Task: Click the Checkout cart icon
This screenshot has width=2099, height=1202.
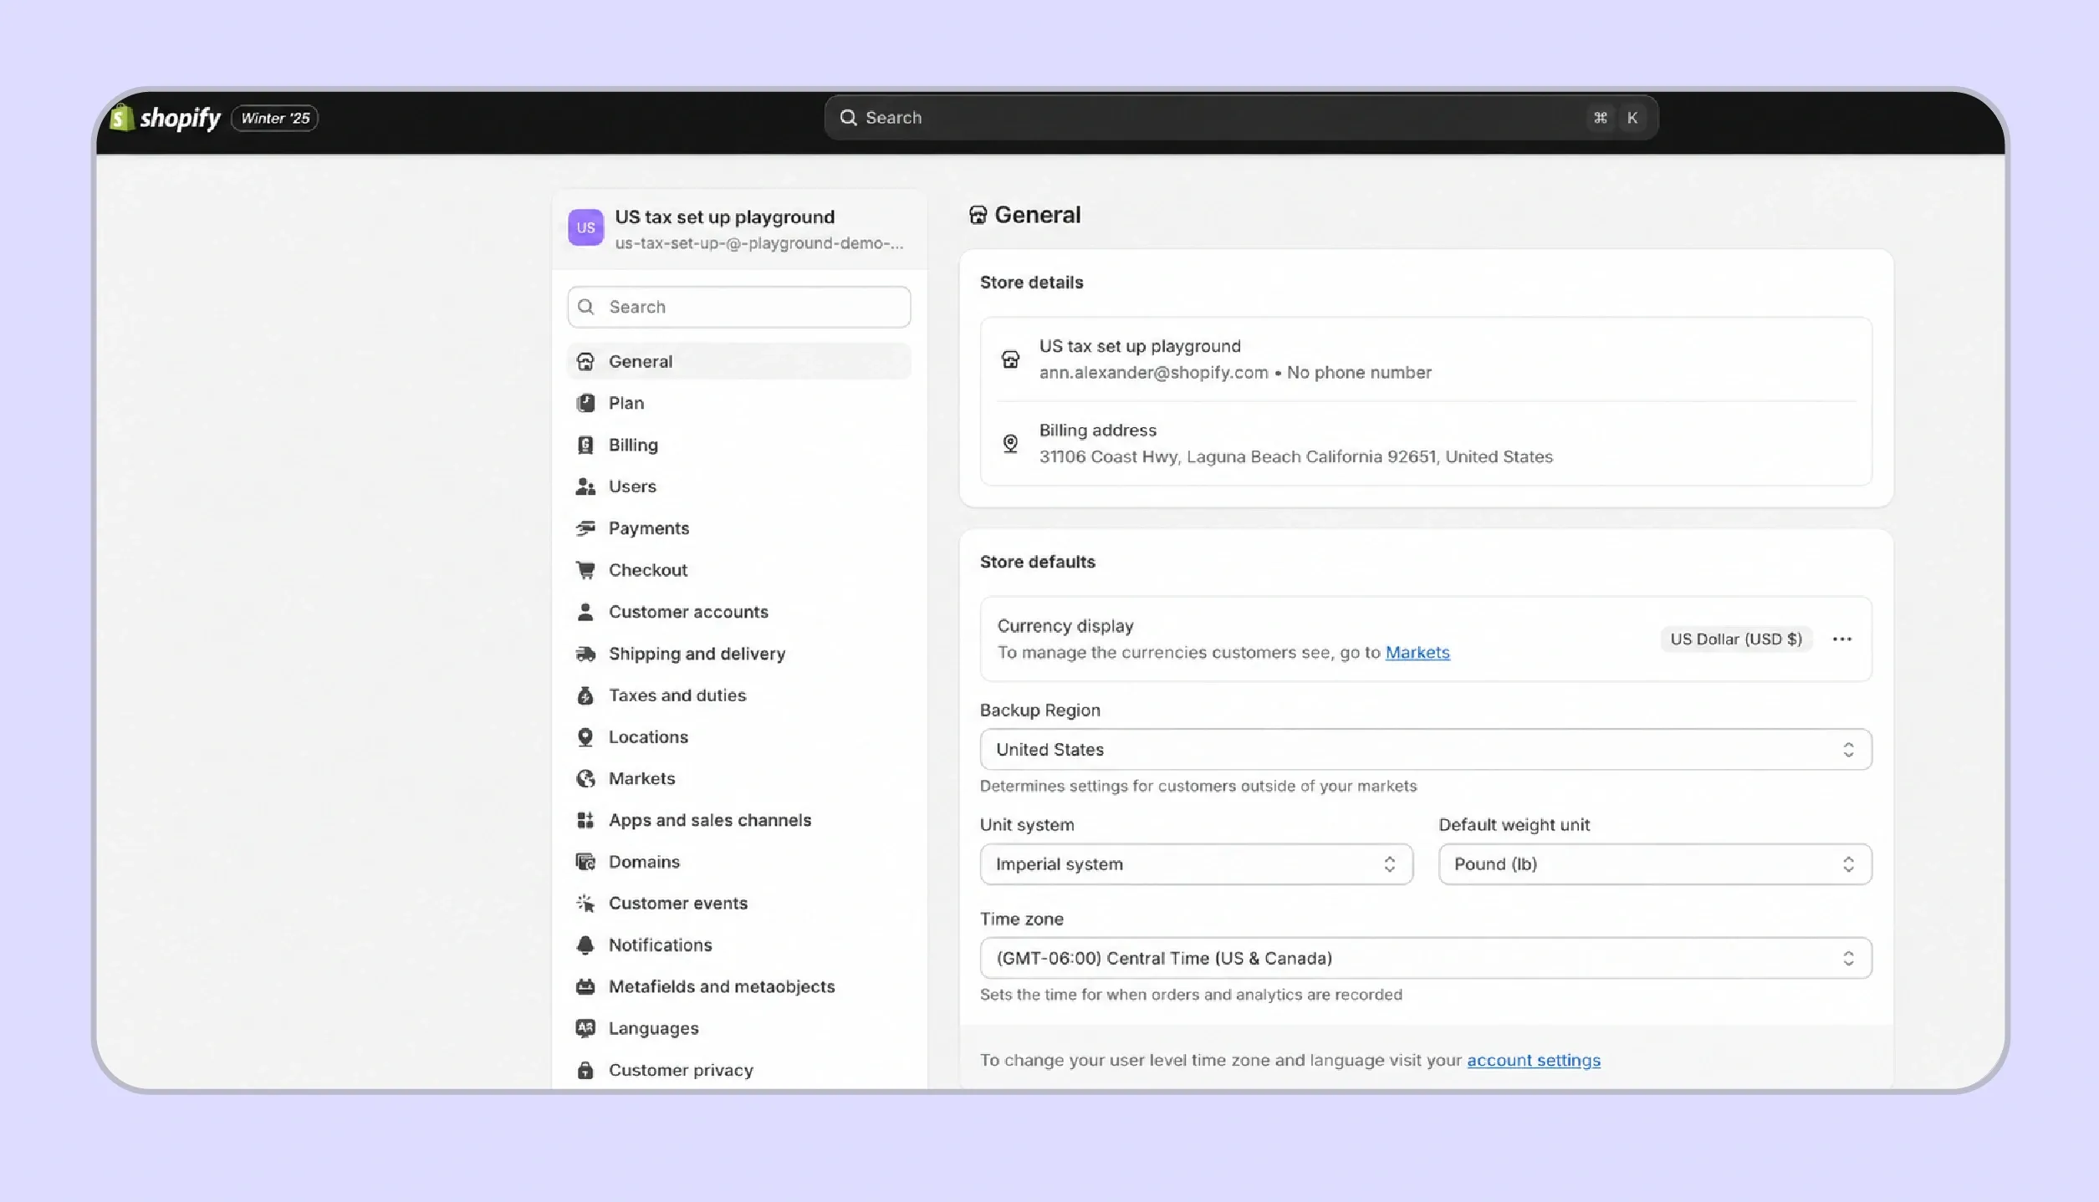Action: click(585, 570)
